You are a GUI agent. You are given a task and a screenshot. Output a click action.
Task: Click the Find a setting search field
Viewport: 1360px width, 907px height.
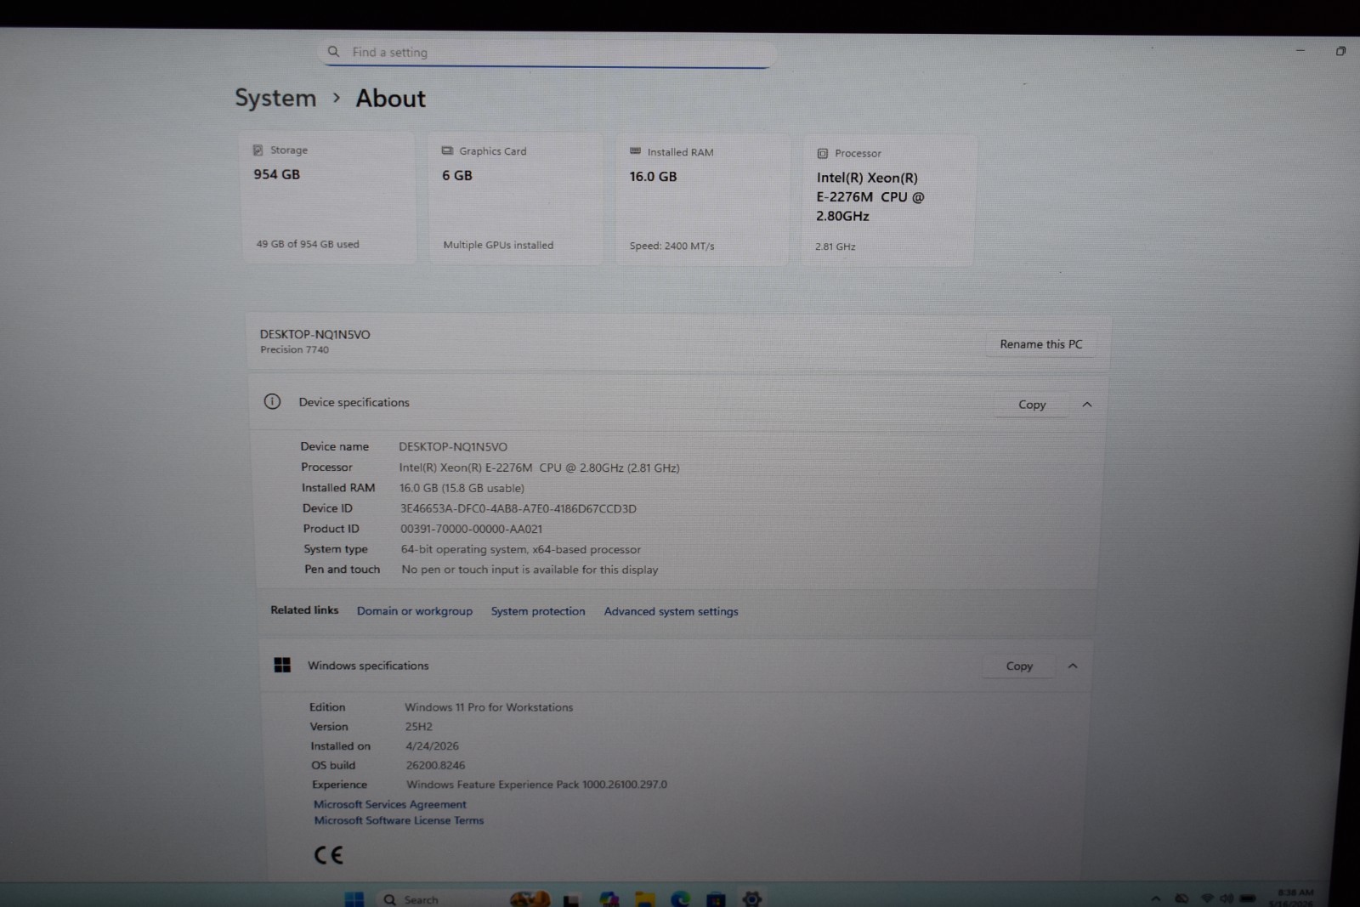tap(546, 53)
